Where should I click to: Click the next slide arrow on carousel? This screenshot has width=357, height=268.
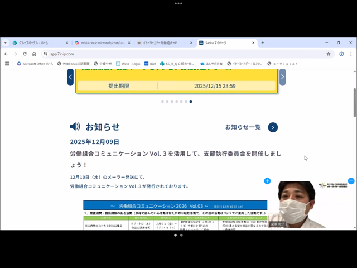pos(282,77)
